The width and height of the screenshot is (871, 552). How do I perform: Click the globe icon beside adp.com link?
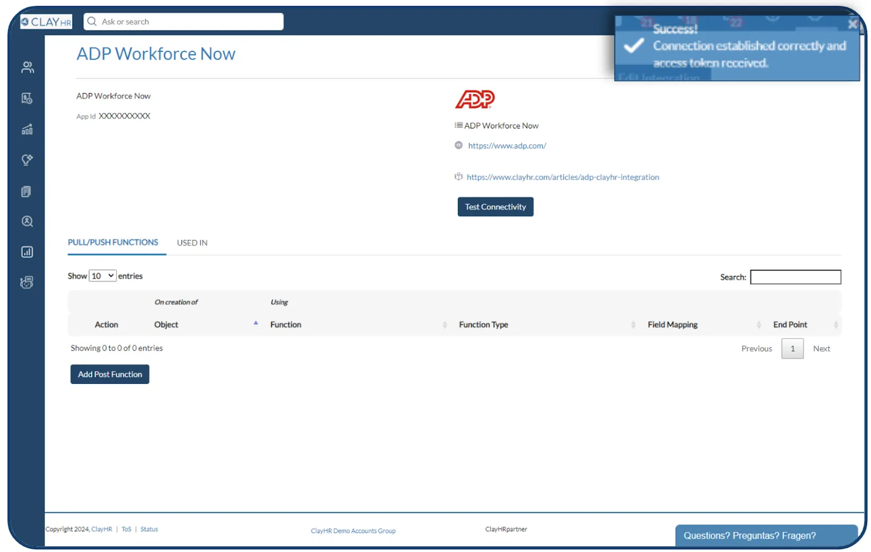point(459,145)
